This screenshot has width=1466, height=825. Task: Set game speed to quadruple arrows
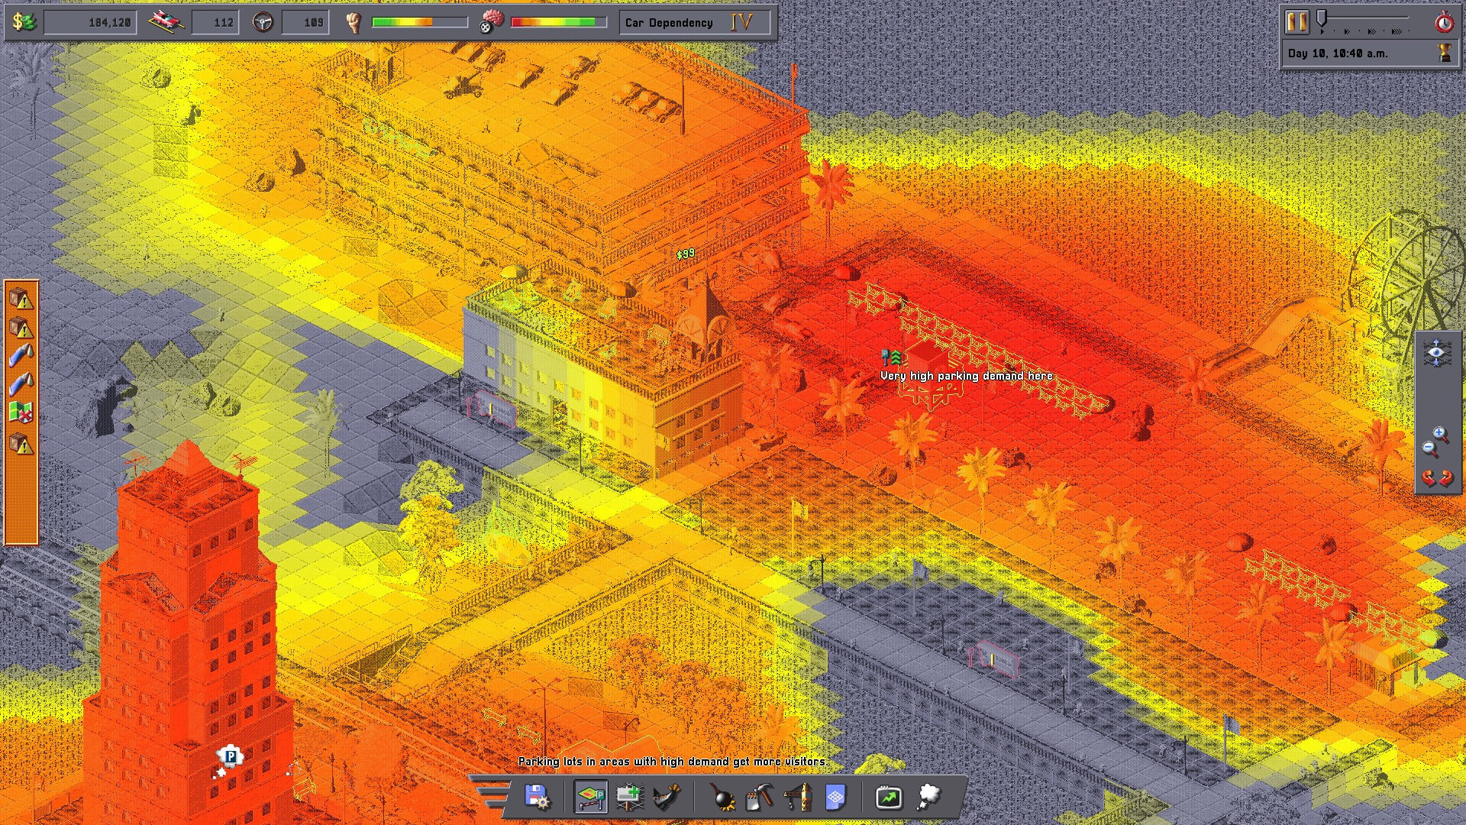point(1397,31)
